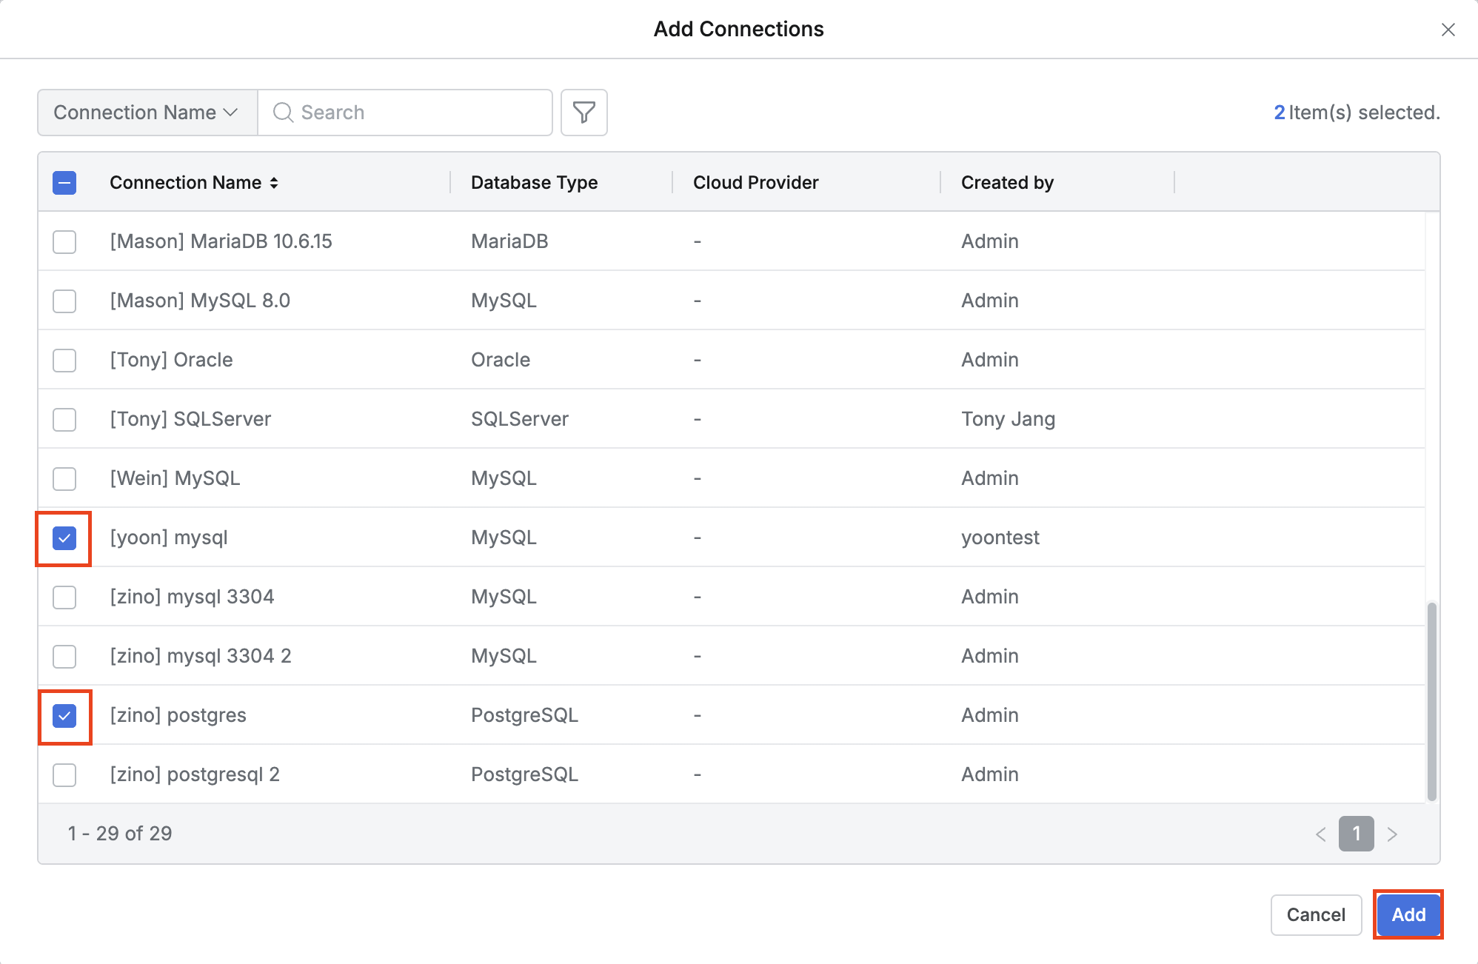Toggle the select-all header checkbox
The image size is (1478, 964).
click(x=64, y=183)
